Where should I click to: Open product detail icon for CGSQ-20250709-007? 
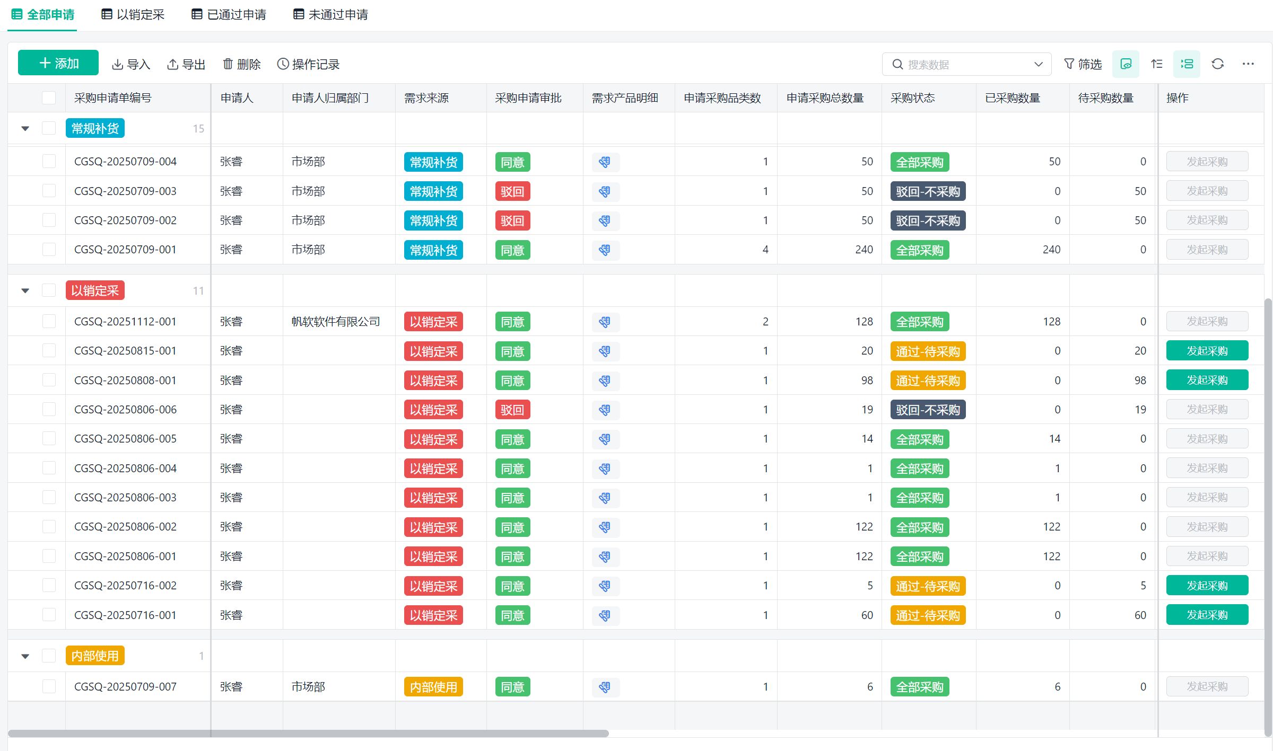605,687
